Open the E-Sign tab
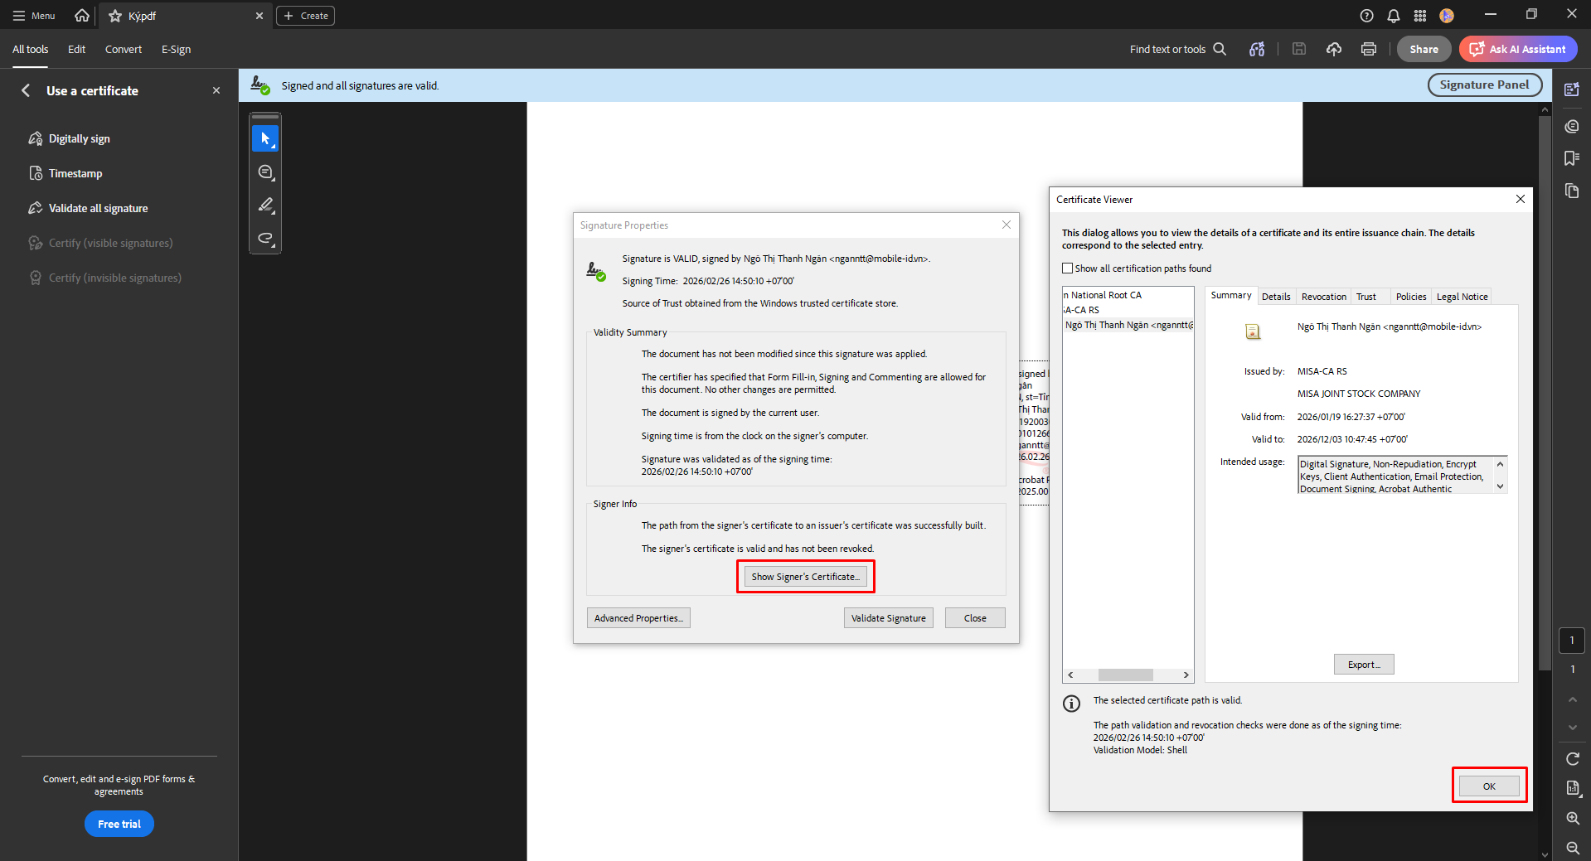 176,50
